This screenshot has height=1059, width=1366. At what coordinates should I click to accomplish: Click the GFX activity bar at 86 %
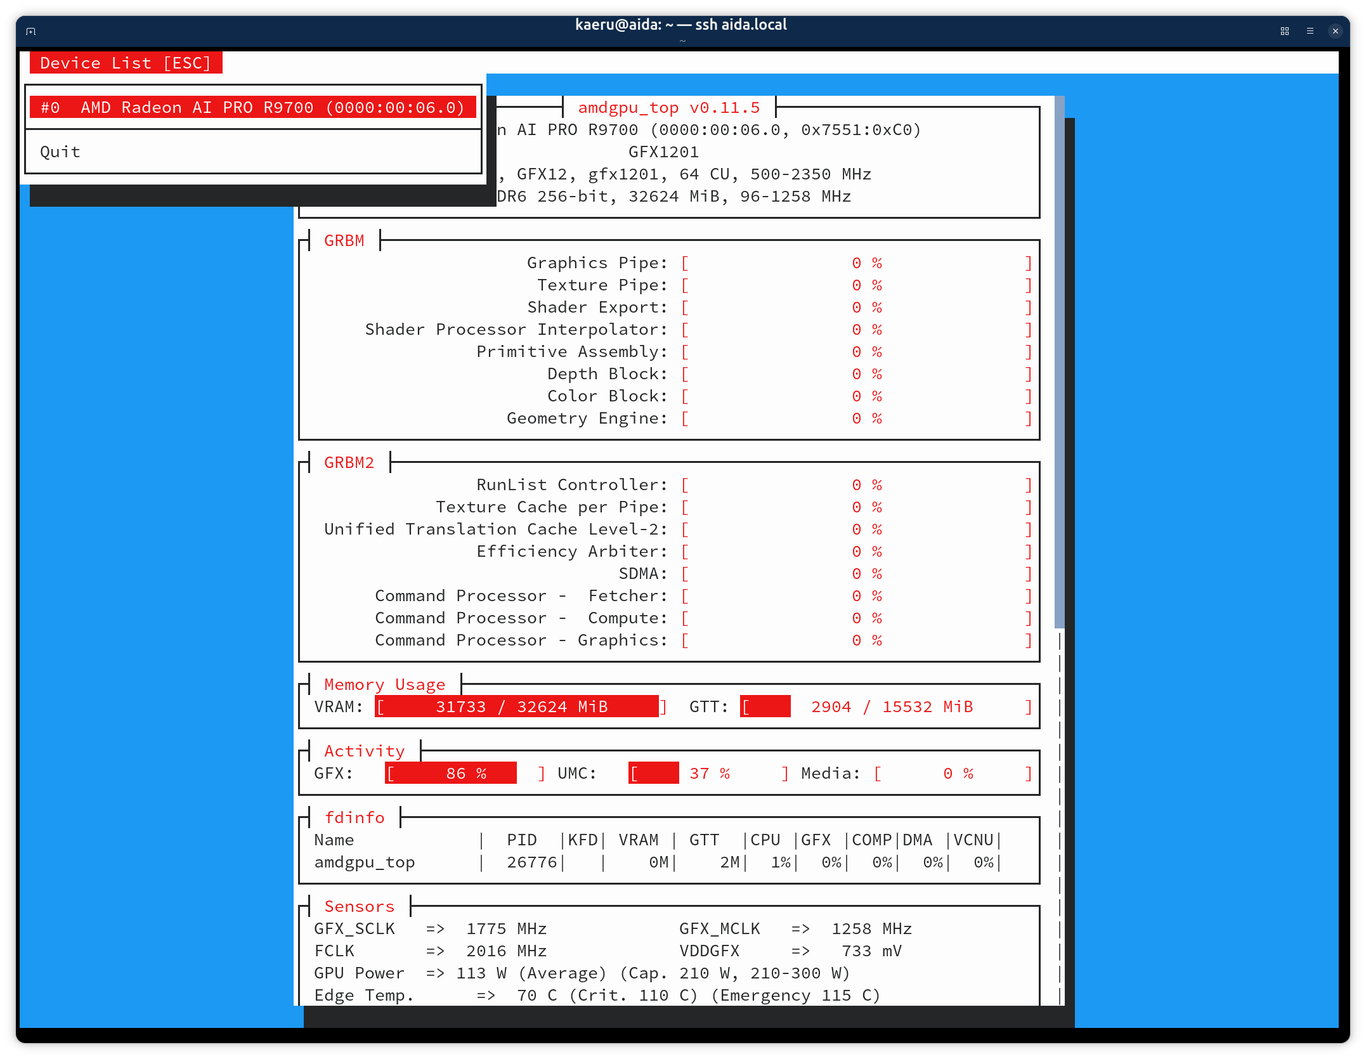(x=465, y=773)
